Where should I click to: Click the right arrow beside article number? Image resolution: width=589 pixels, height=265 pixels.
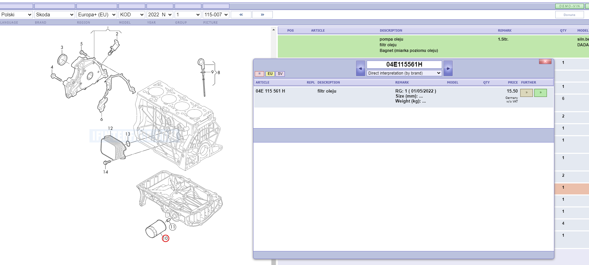point(448,68)
